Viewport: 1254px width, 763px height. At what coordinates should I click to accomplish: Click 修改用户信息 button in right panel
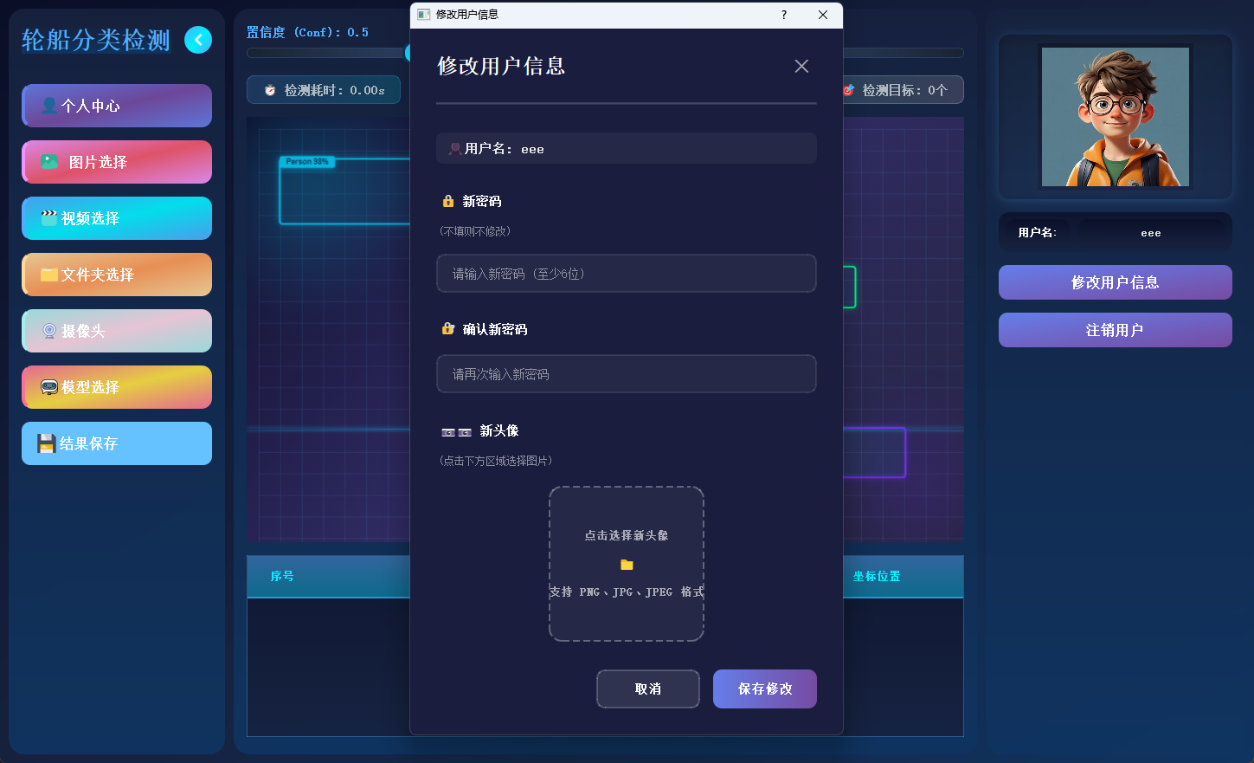(1116, 282)
